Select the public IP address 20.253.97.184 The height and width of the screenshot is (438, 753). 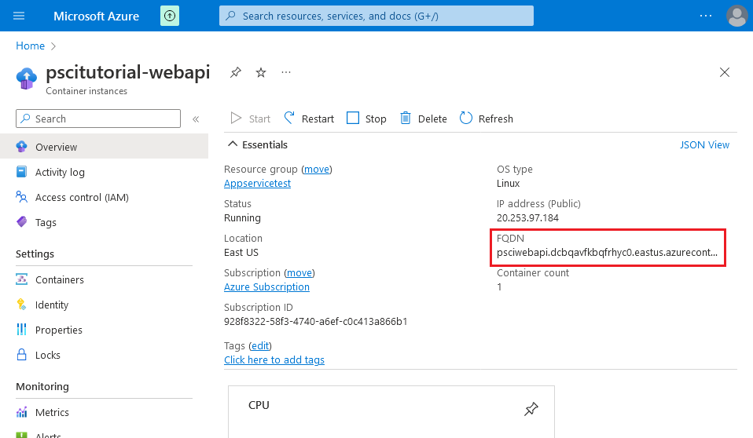[x=527, y=217]
